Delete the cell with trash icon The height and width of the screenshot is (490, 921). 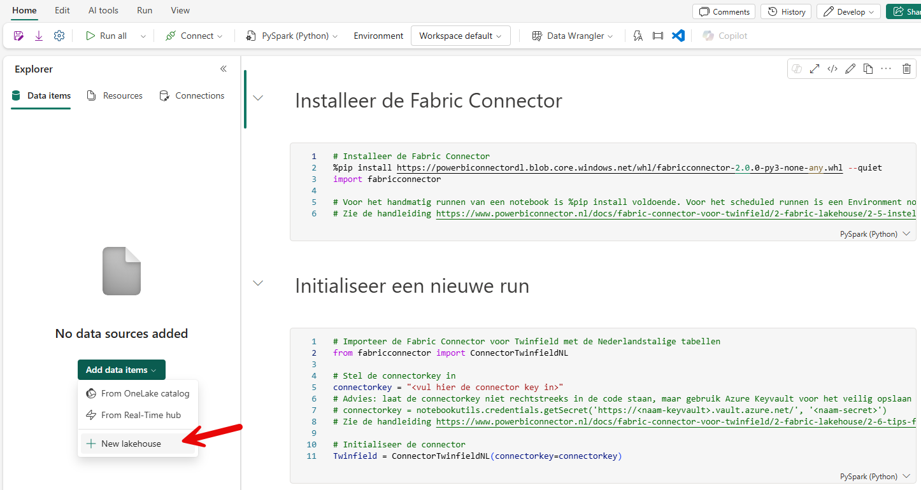coord(907,69)
